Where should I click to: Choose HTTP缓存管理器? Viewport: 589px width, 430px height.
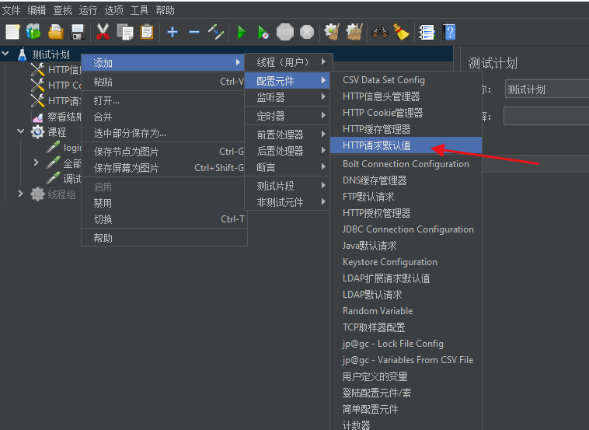pyautogui.click(x=406, y=129)
